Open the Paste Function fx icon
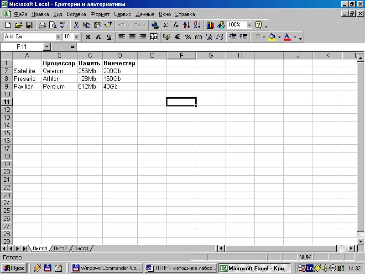The width and height of the screenshot is (365, 274). tap(176, 25)
